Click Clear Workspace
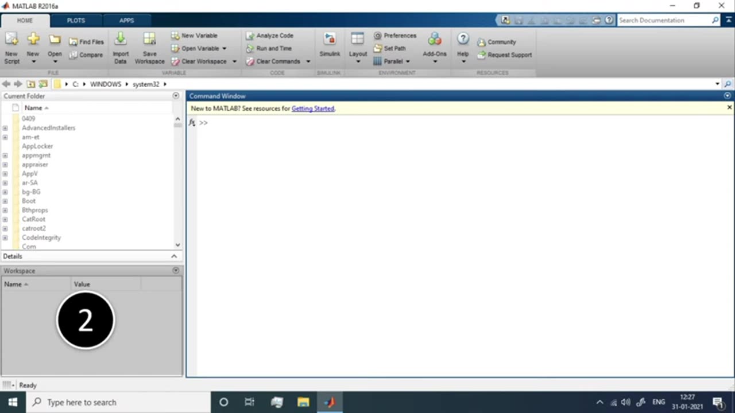Image resolution: width=735 pixels, height=413 pixels. pos(199,61)
